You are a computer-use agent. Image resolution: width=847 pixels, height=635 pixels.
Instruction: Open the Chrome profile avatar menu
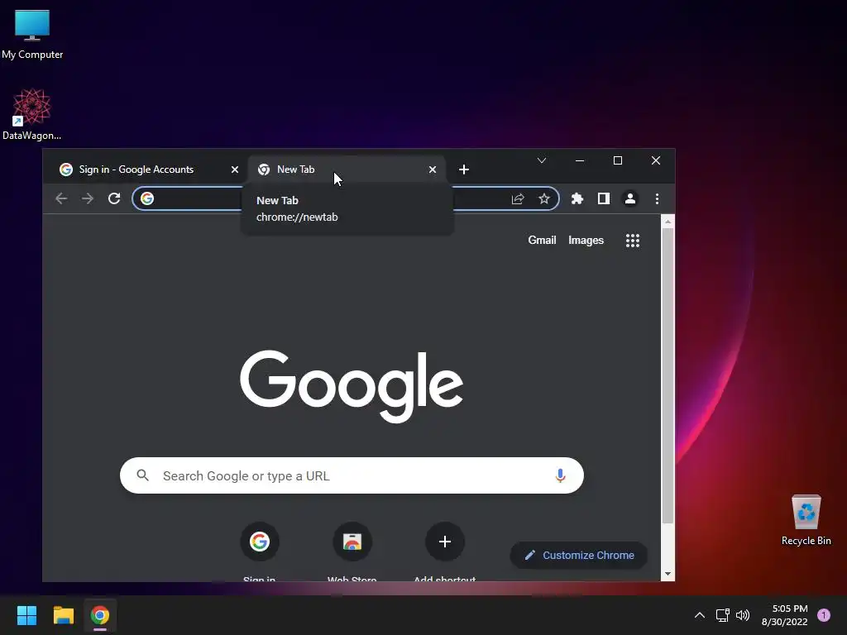click(629, 198)
